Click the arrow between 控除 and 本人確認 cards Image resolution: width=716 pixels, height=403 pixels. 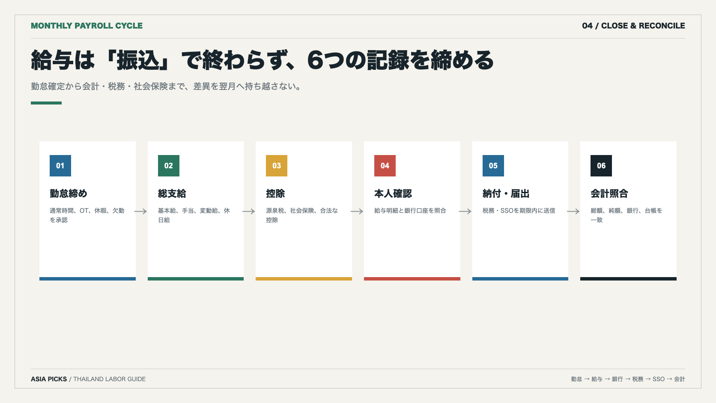pos(357,211)
